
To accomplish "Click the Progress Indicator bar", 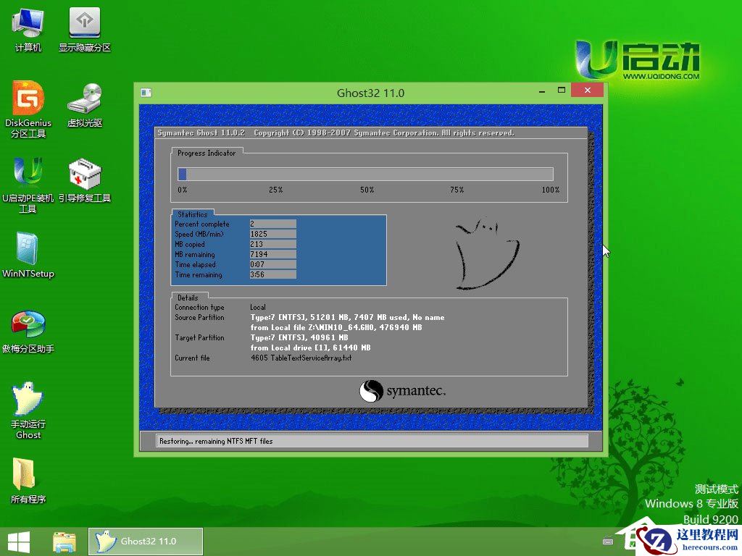I will click(366, 174).
